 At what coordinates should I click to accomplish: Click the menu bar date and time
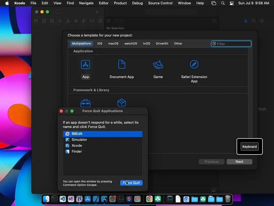[254, 3]
